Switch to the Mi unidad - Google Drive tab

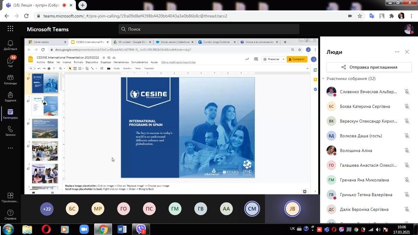point(132,42)
